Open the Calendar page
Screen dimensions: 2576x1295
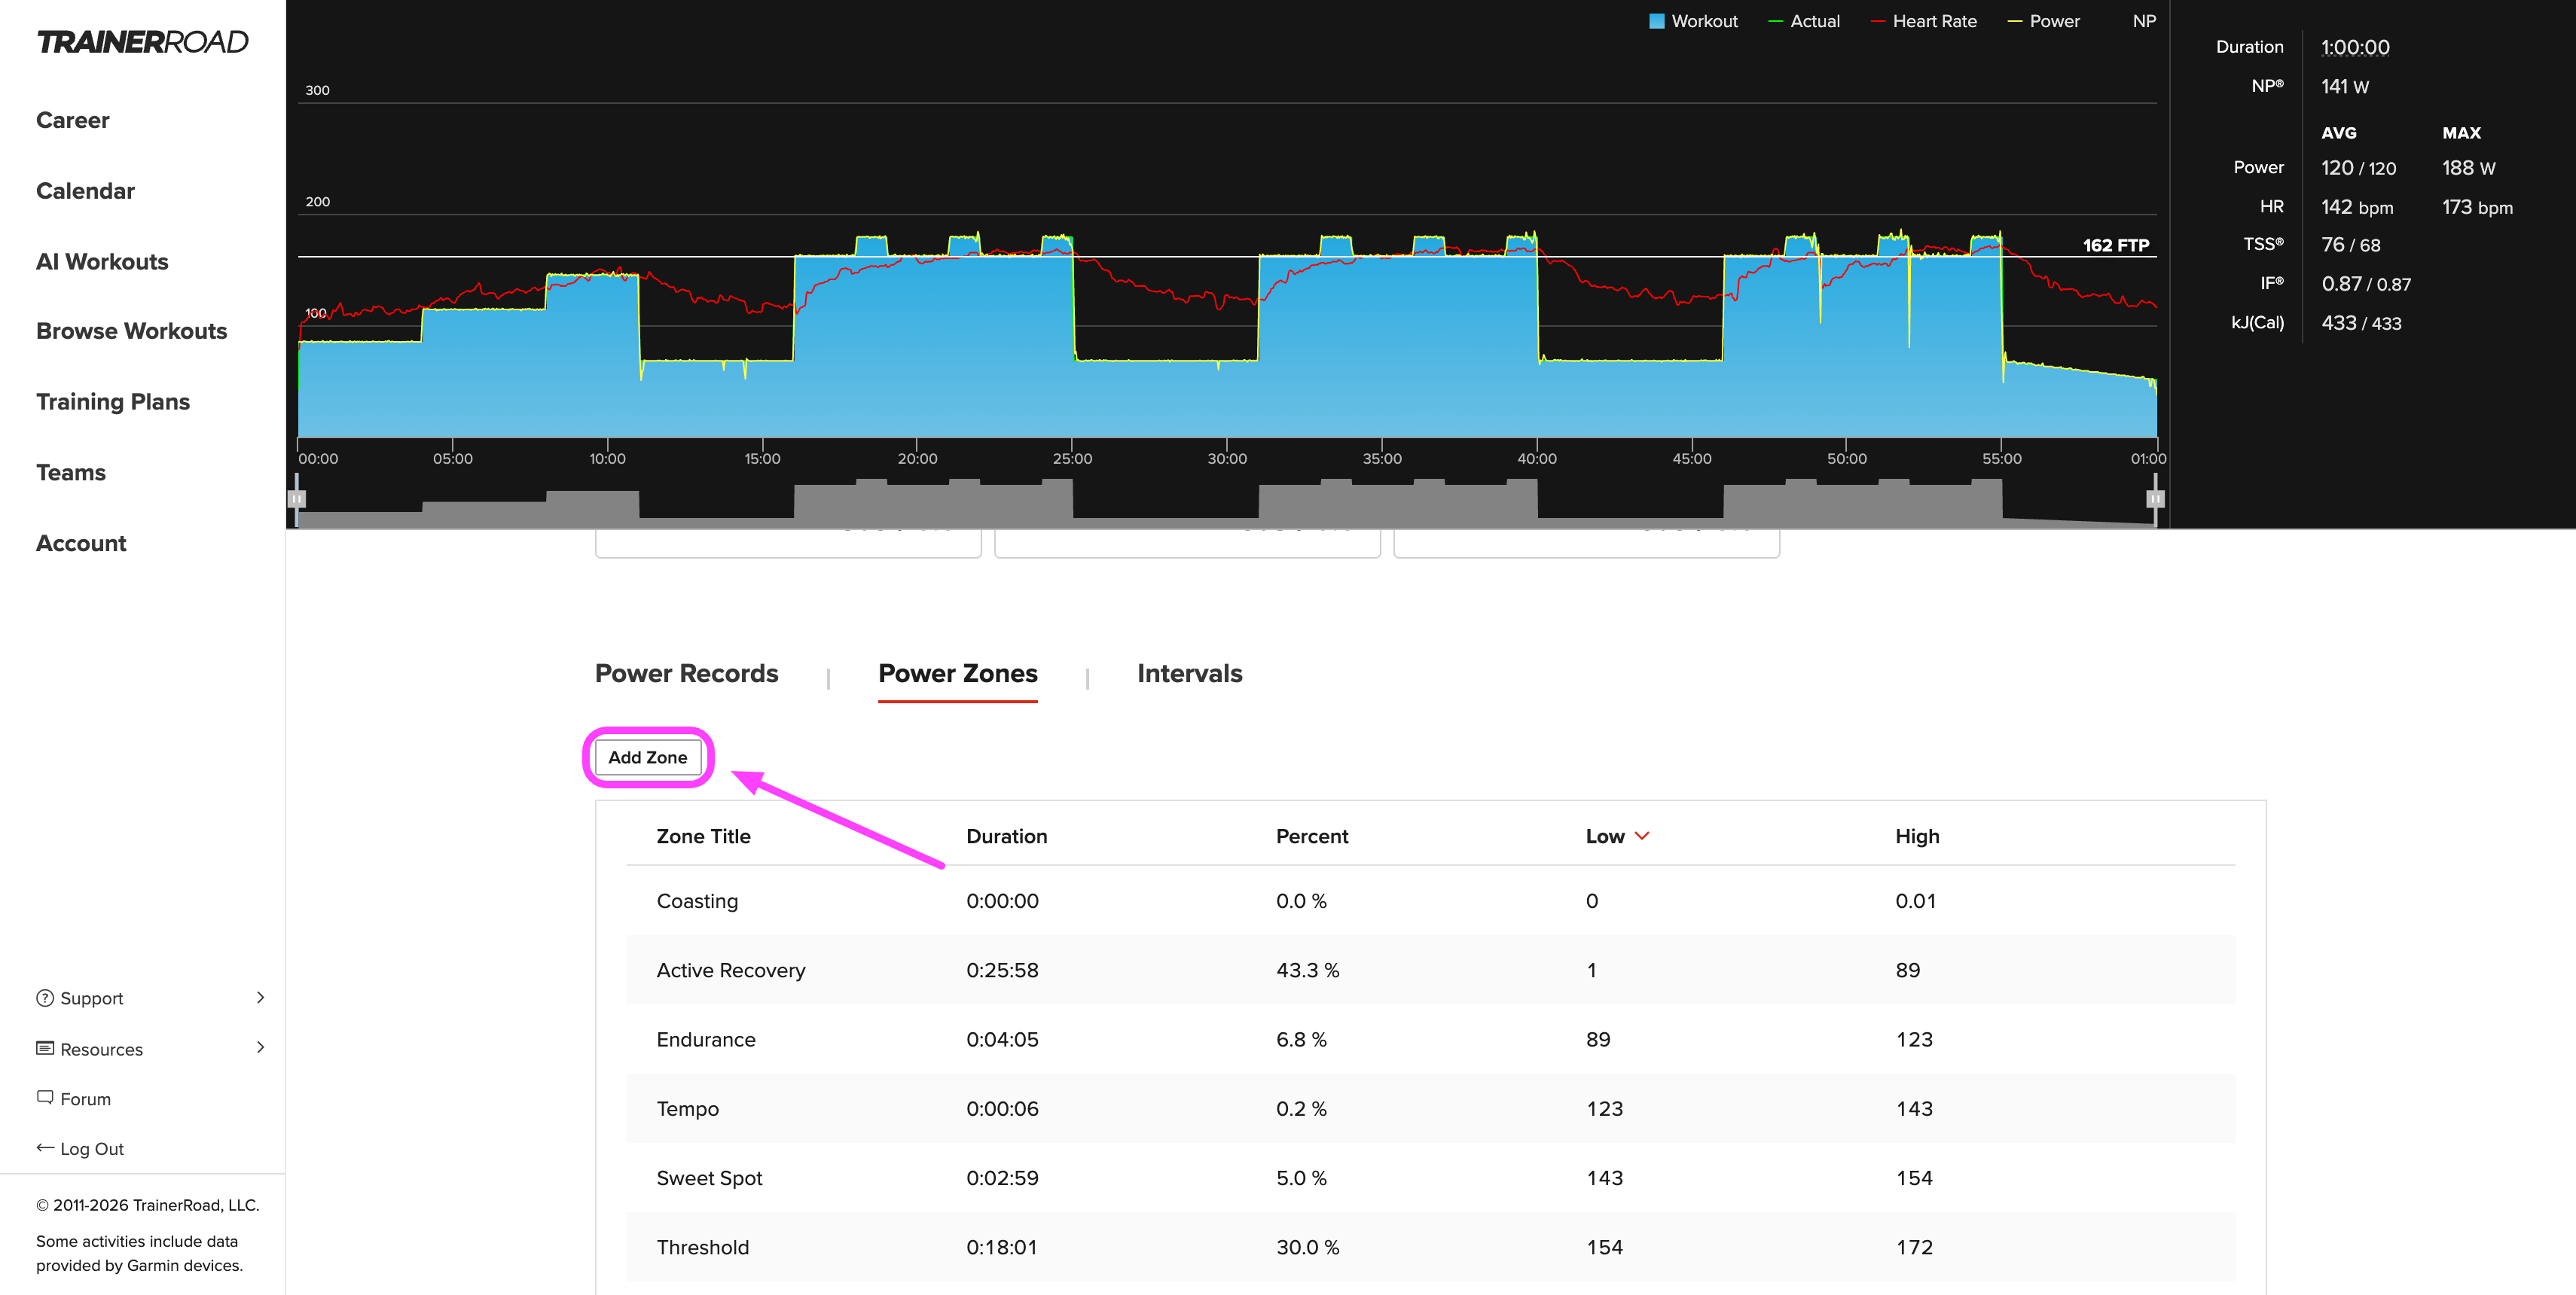coord(85,190)
